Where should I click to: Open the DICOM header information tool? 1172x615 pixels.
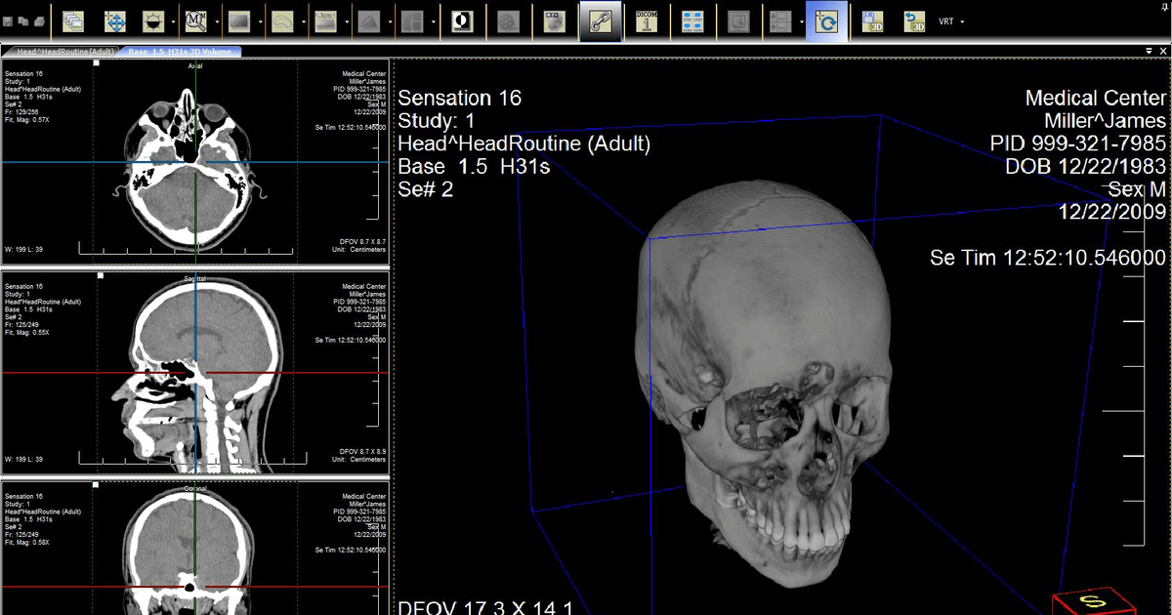(x=645, y=20)
